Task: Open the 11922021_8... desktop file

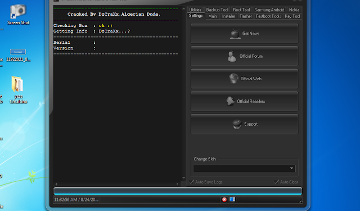Action: tap(18, 56)
